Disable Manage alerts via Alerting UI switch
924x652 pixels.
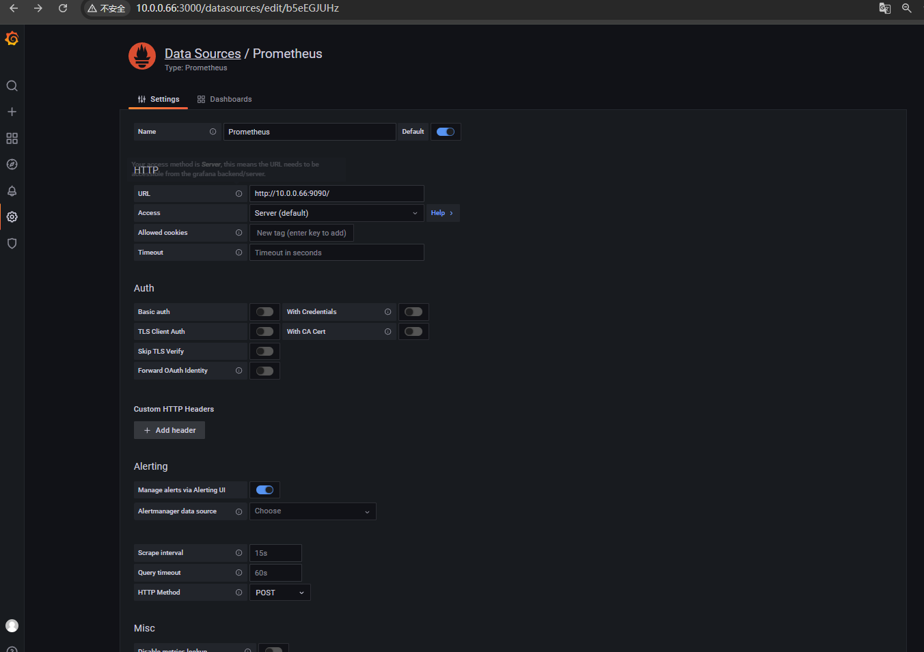click(264, 490)
